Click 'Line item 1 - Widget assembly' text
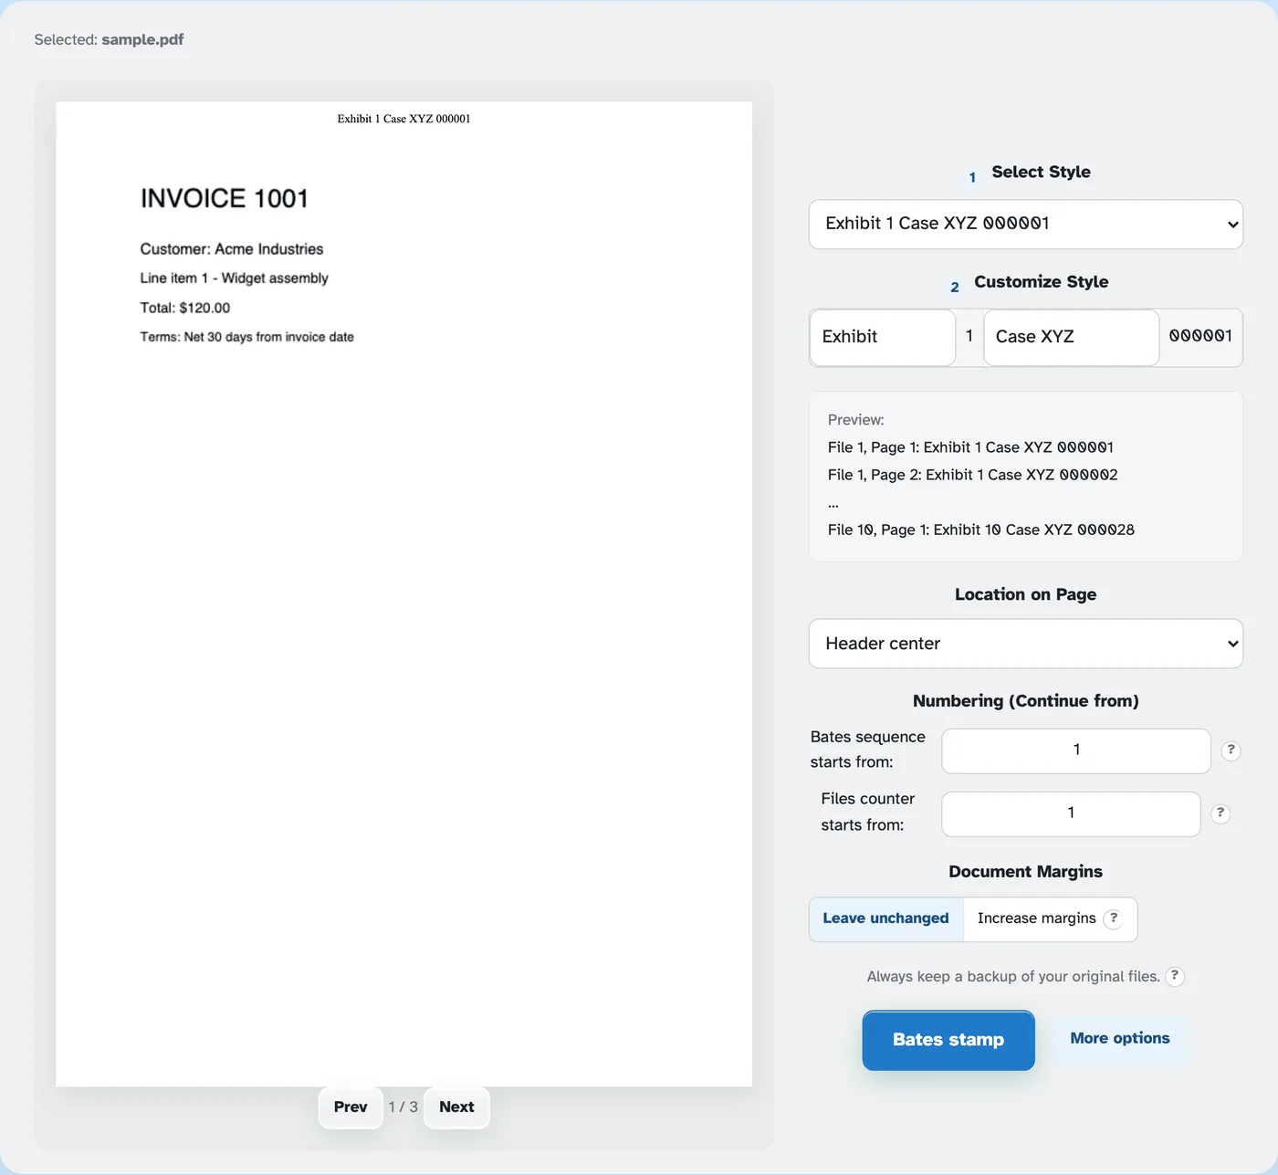 (234, 278)
